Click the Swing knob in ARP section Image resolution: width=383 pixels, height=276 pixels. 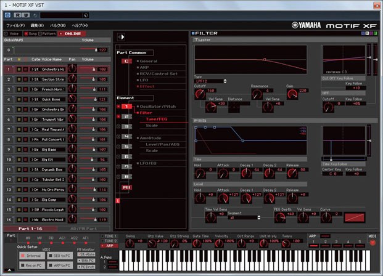point(130,243)
